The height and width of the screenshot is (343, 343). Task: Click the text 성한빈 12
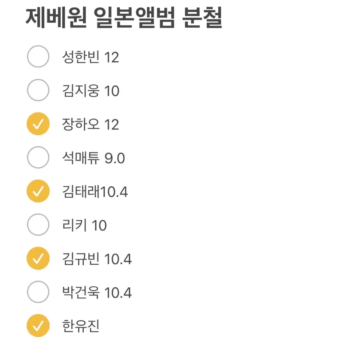(90, 57)
